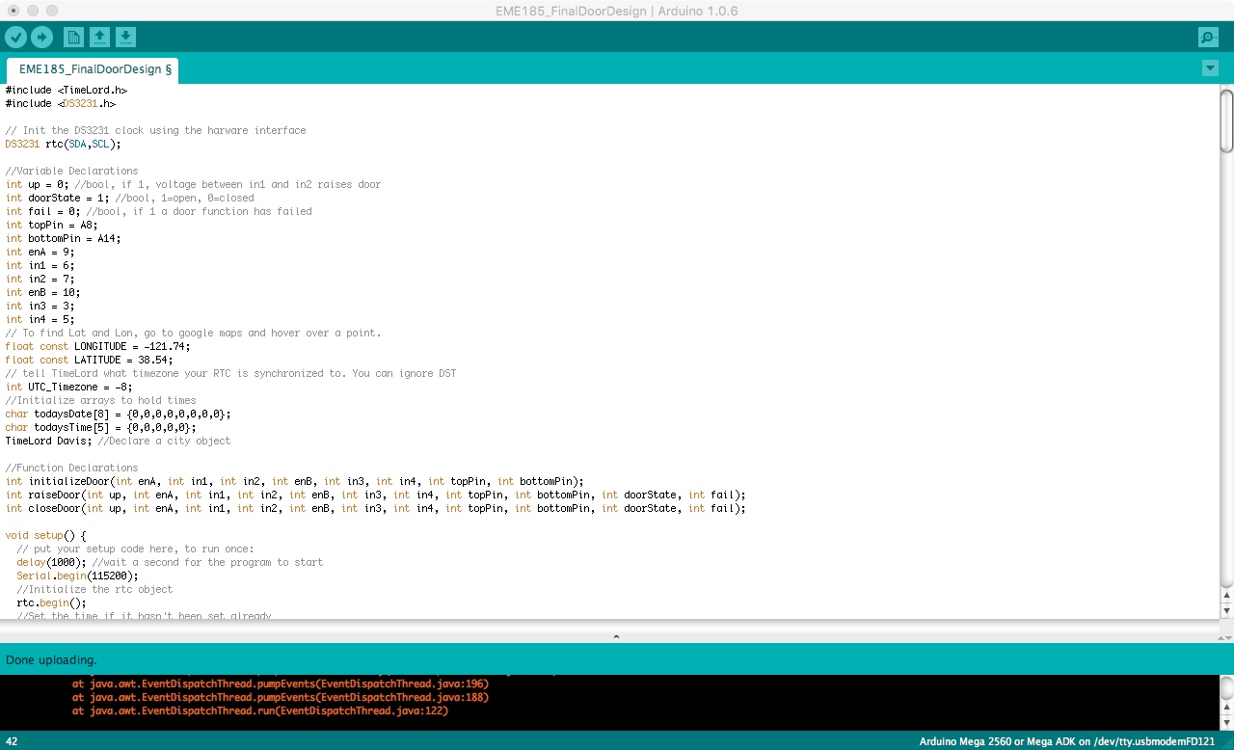Create a new sketch via toolbar icon
The image size is (1234, 750).
coord(73,38)
